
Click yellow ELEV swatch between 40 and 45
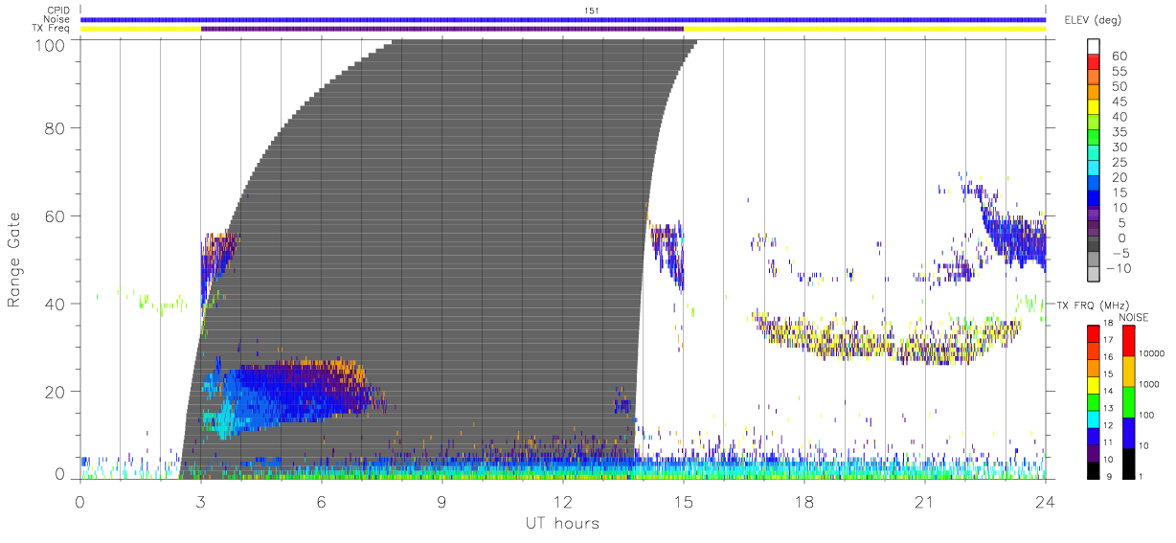point(1094,108)
